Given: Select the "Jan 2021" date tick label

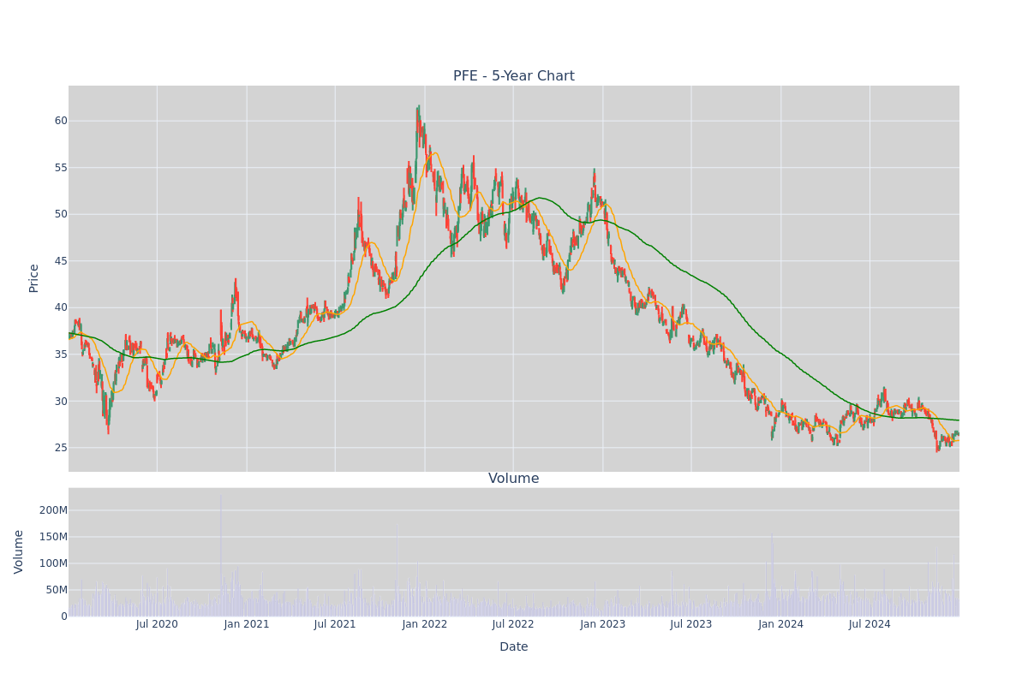Looking at the screenshot, I should tap(247, 624).
